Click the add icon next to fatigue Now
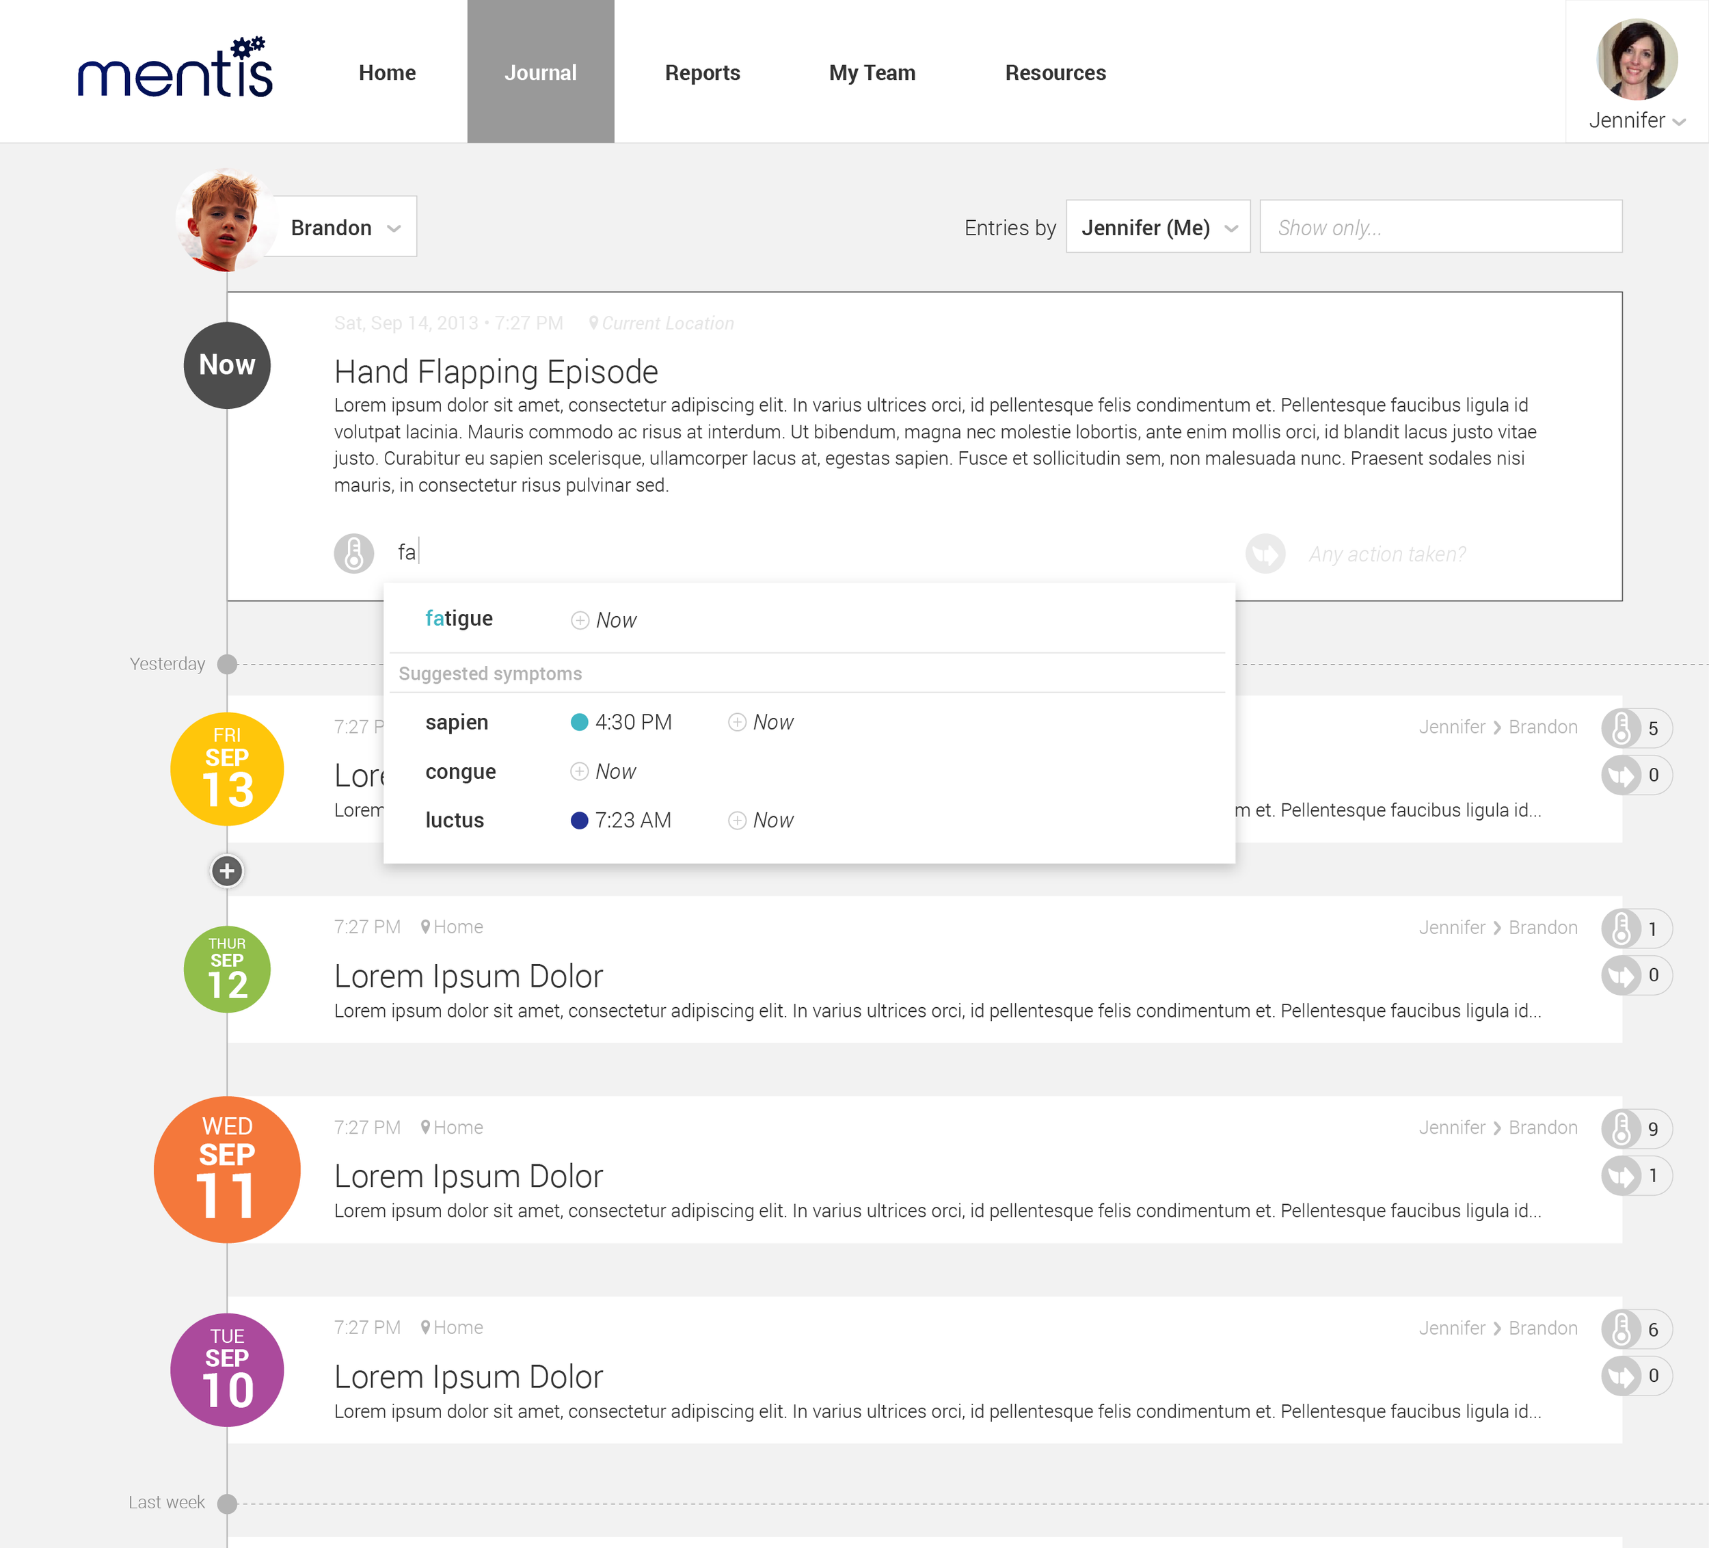This screenshot has height=1548, width=1709. (580, 621)
